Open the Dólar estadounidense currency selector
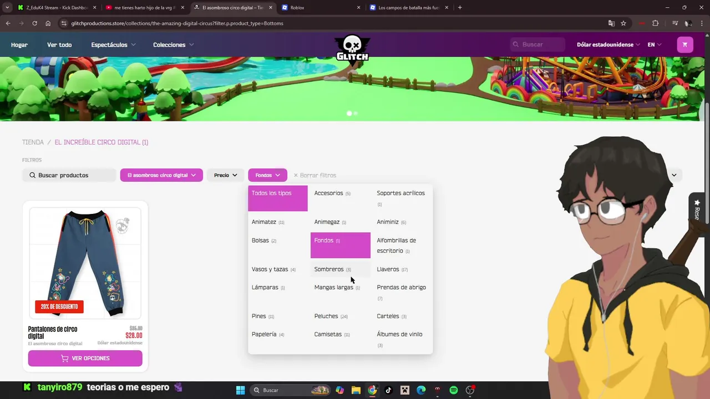This screenshot has height=399, width=710. (608, 45)
